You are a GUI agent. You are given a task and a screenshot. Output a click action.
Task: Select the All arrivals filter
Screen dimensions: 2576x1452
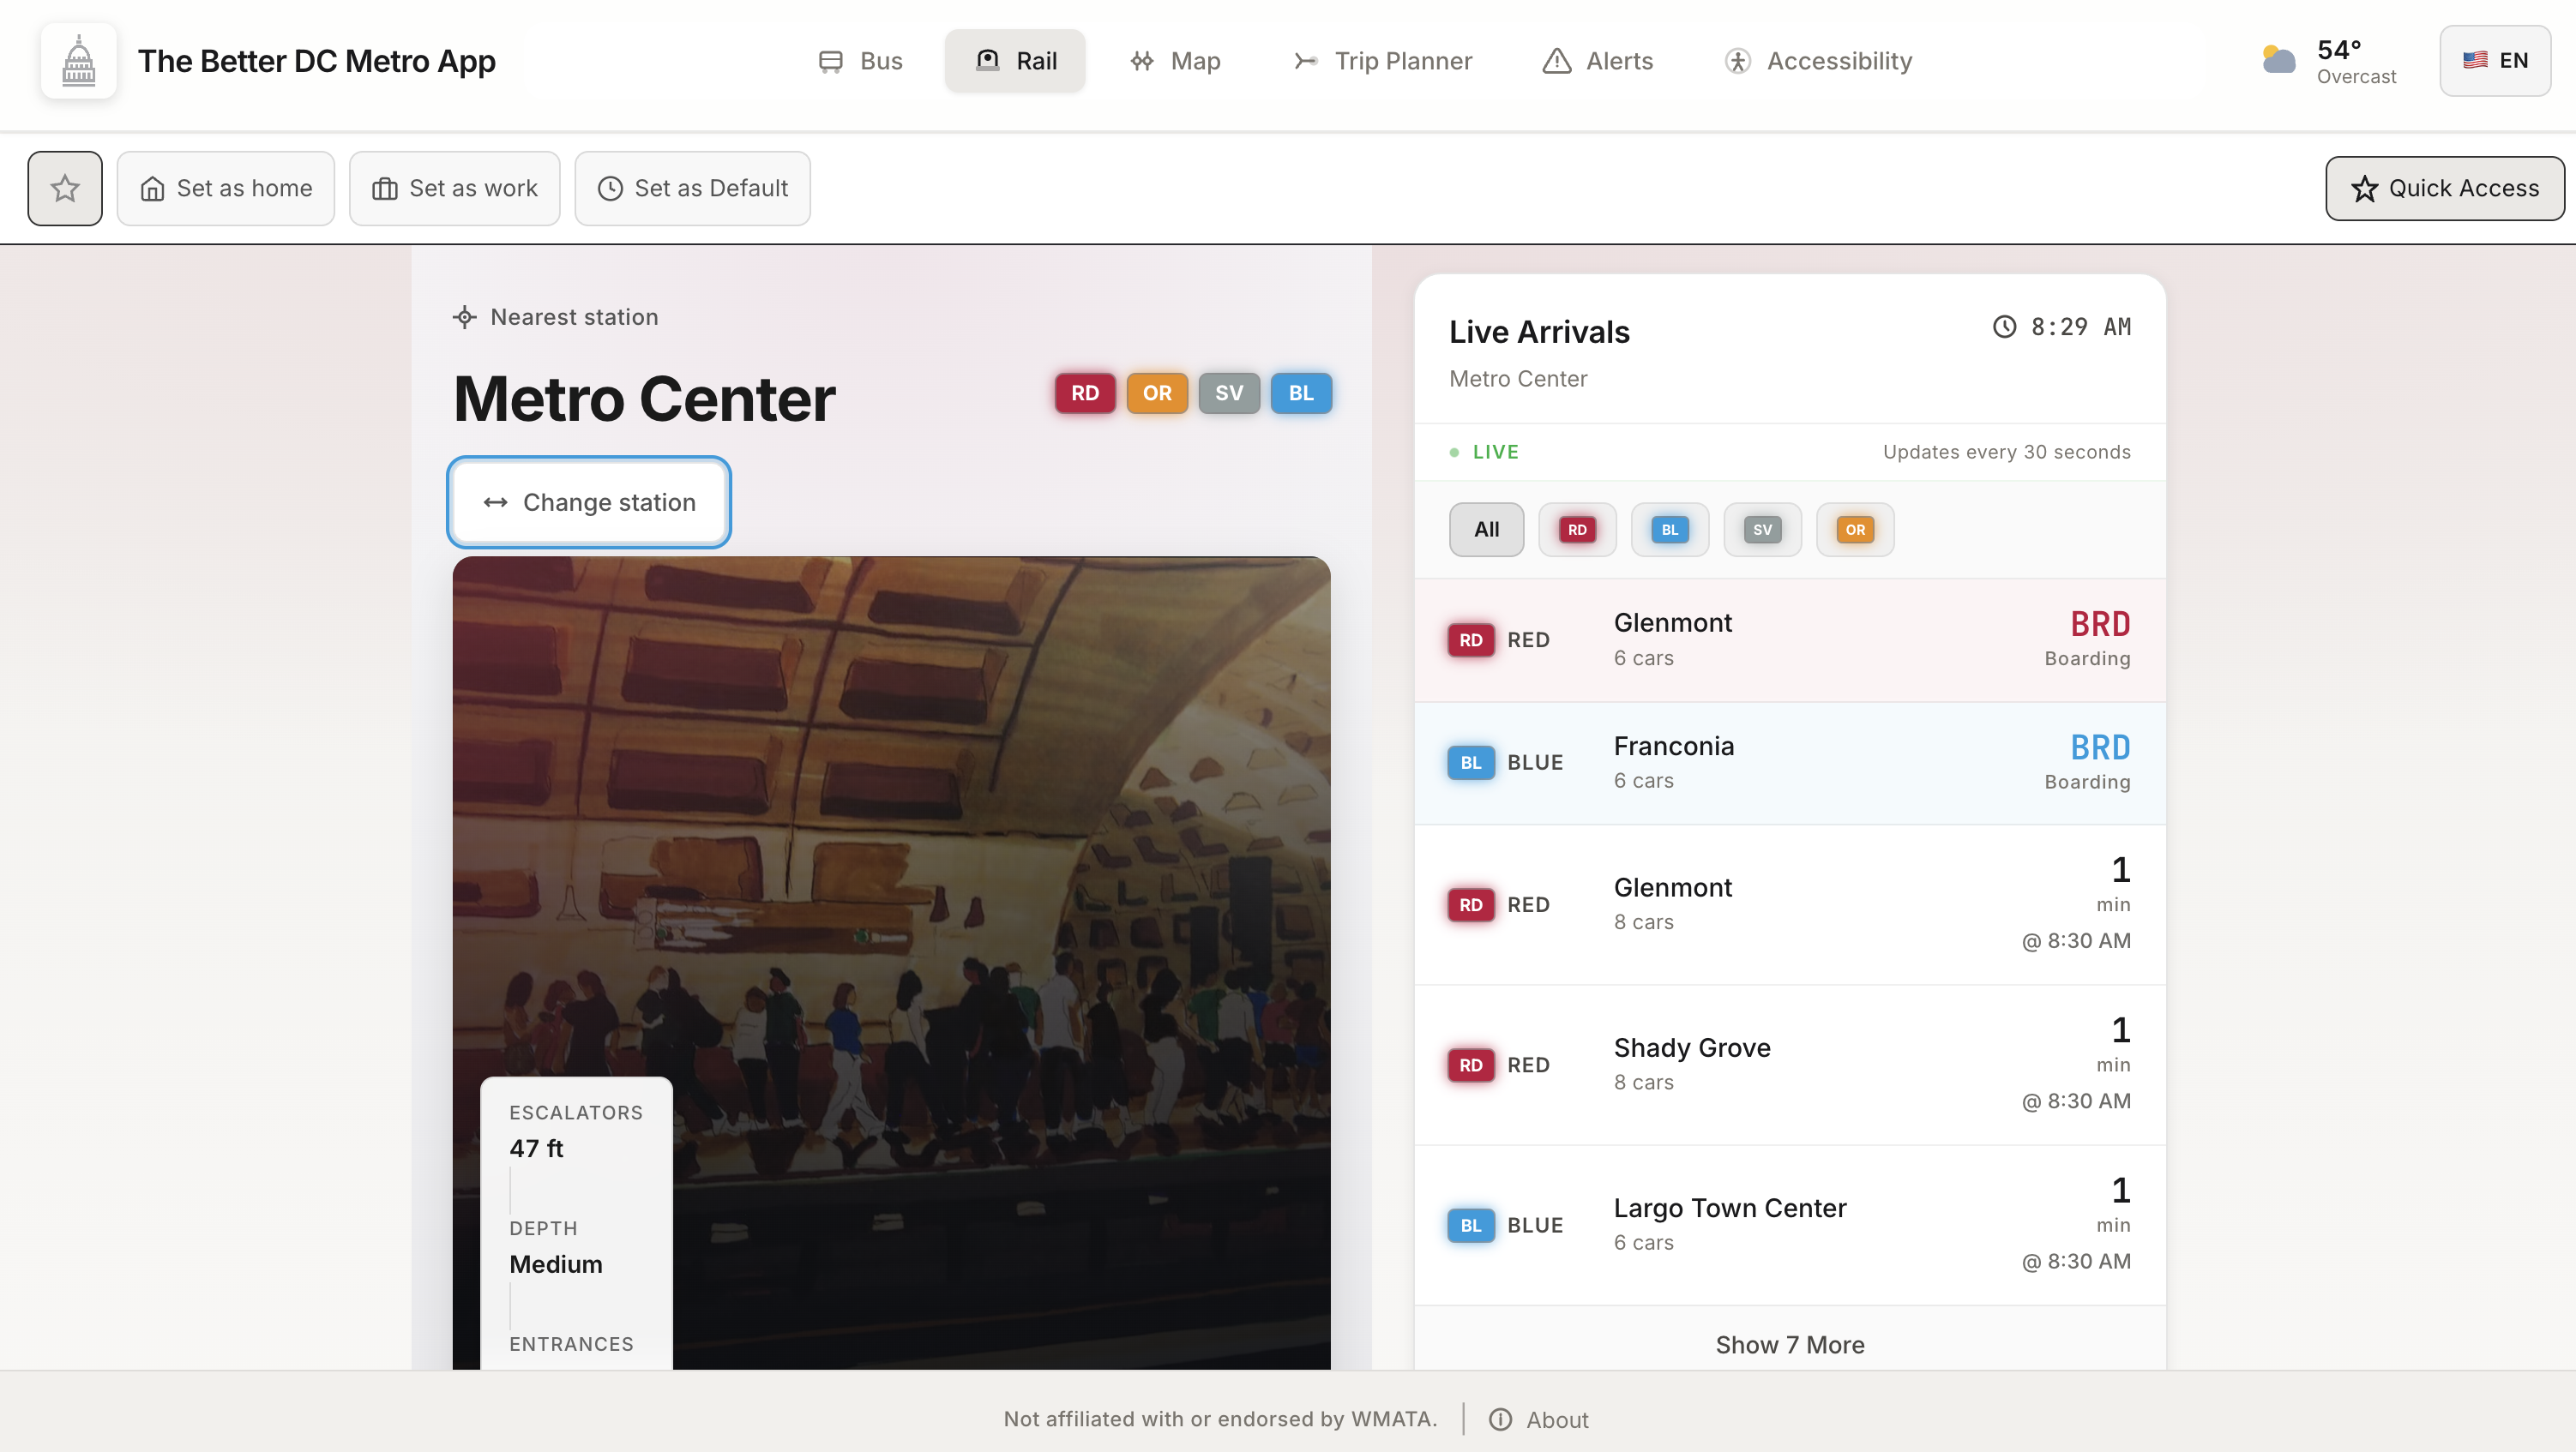click(x=1486, y=530)
